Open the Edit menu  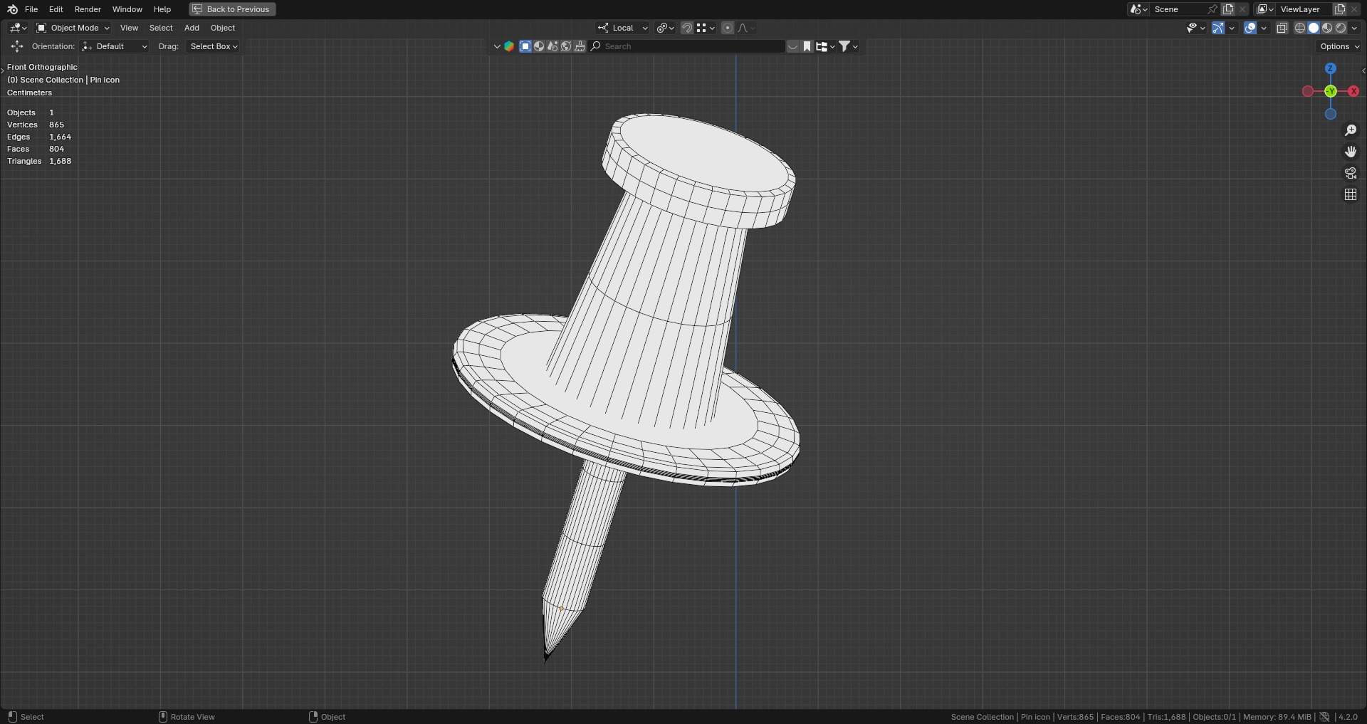click(x=56, y=9)
